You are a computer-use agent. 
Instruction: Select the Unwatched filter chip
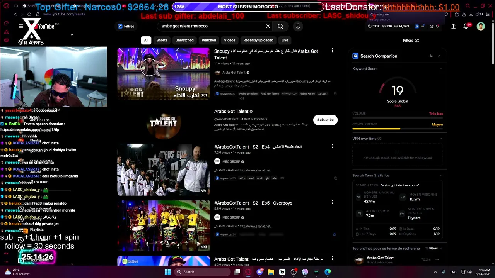[184, 40]
